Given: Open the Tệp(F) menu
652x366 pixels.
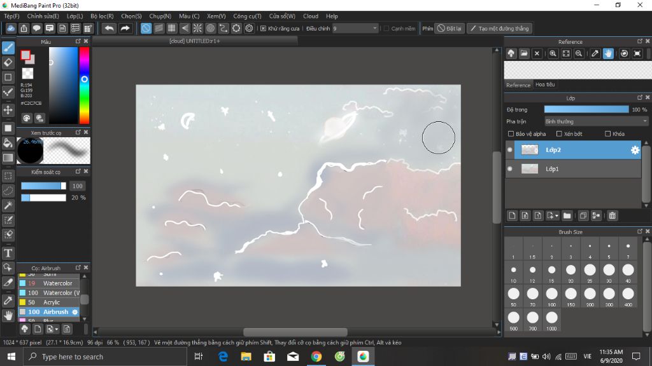Looking at the screenshot, I should [11, 16].
